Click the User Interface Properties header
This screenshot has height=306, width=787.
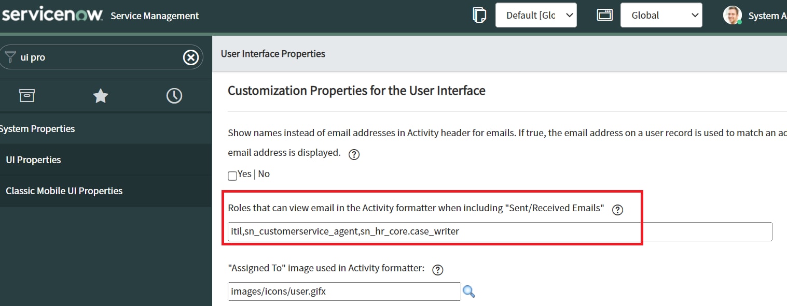click(x=273, y=54)
